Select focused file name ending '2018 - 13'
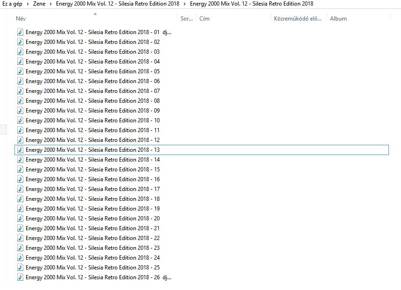Viewport: 401px width, 290px height. [92, 149]
